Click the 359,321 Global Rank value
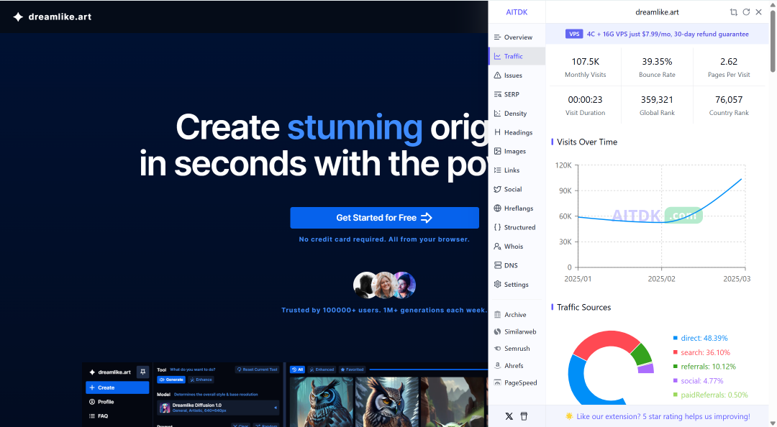Image resolution: width=777 pixels, height=427 pixels. [x=657, y=100]
